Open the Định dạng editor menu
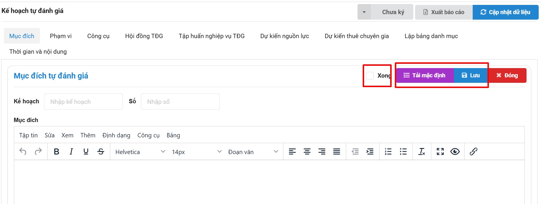Screen dimensions: 541x204 [x=116, y=135]
